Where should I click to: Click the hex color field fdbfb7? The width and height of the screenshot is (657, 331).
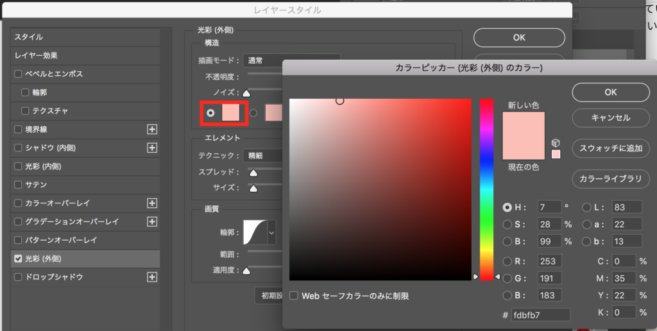click(541, 315)
